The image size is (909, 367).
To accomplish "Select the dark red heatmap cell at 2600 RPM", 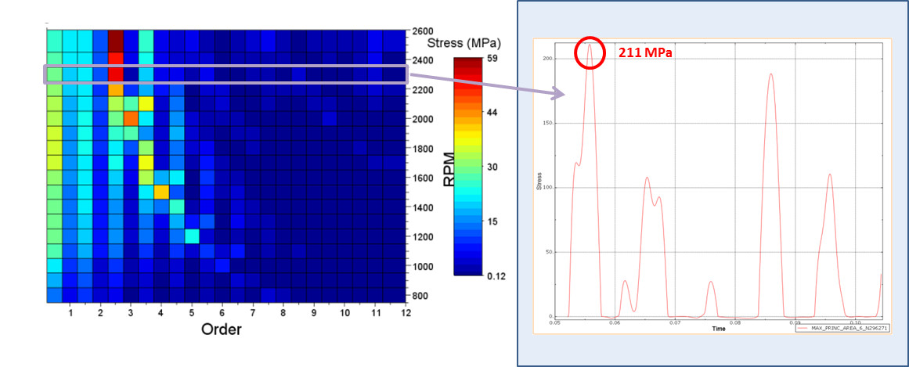I will [x=115, y=39].
